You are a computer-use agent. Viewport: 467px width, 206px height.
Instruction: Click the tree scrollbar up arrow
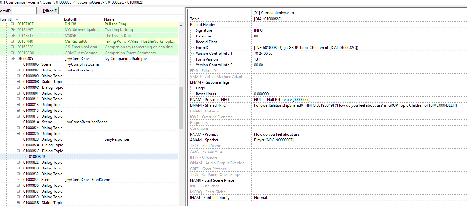point(181,25)
